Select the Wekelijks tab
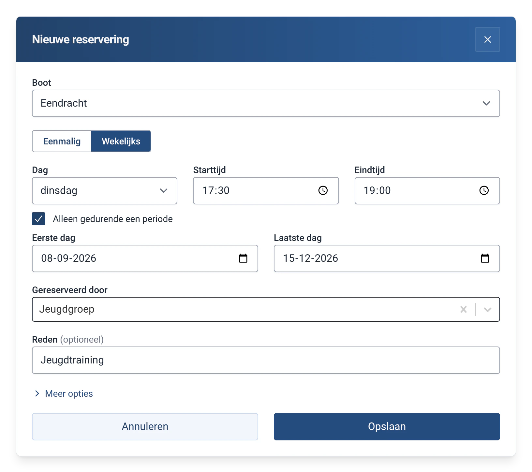The image size is (532, 472). tap(121, 141)
